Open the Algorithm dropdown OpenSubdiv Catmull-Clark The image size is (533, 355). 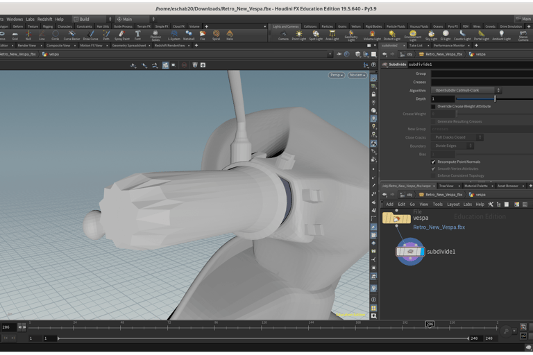click(465, 90)
